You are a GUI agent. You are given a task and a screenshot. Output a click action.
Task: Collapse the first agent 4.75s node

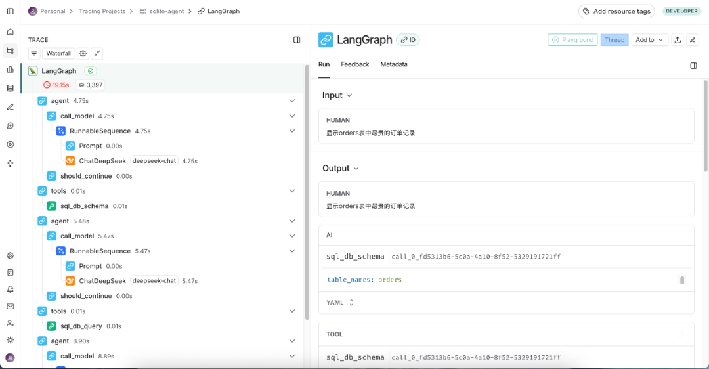click(x=292, y=101)
